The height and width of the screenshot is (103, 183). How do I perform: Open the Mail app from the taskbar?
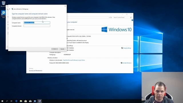click(30, 101)
